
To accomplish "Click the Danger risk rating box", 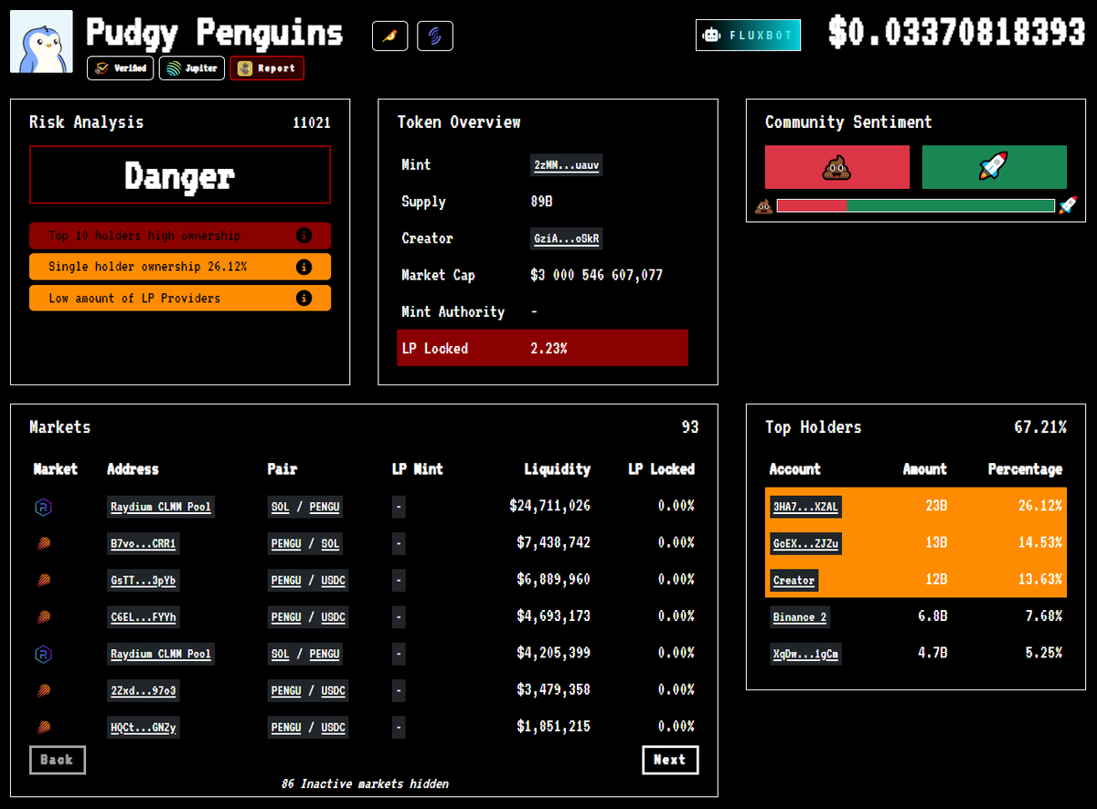I will pyautogui.click(x=180, y=175).
